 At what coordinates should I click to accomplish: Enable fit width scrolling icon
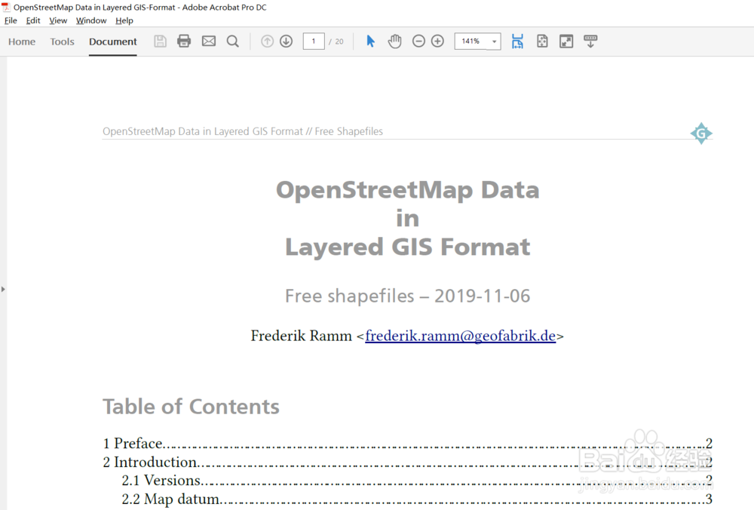517,41
